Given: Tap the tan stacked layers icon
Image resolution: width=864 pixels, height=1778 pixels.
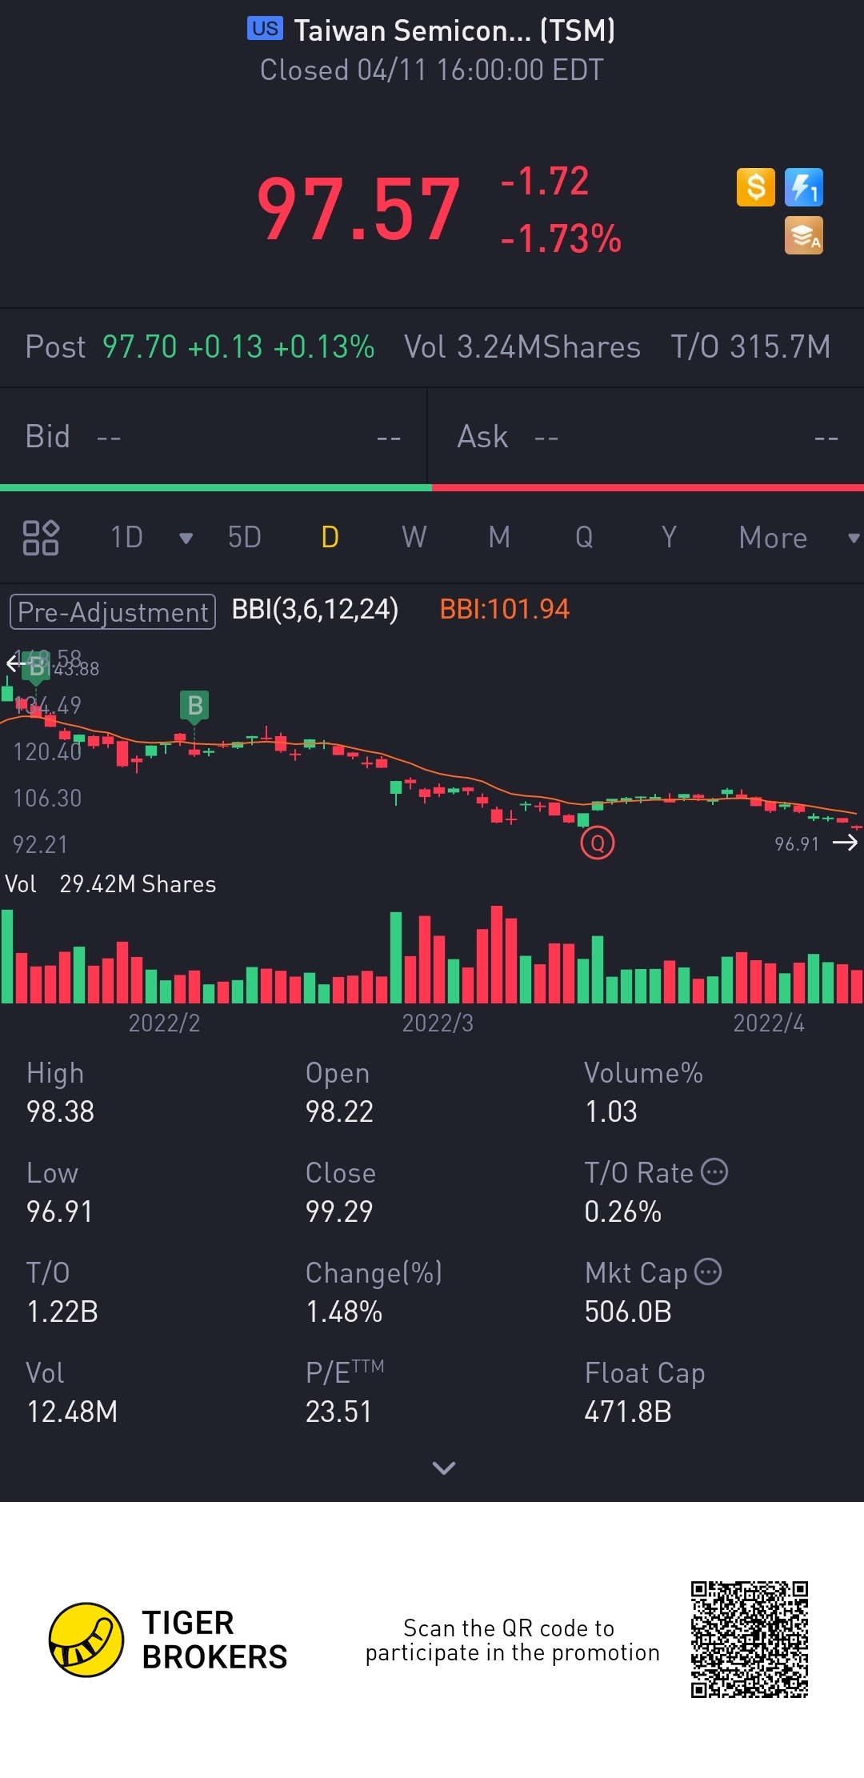Looking at the screenshot, I should [804, 236].
